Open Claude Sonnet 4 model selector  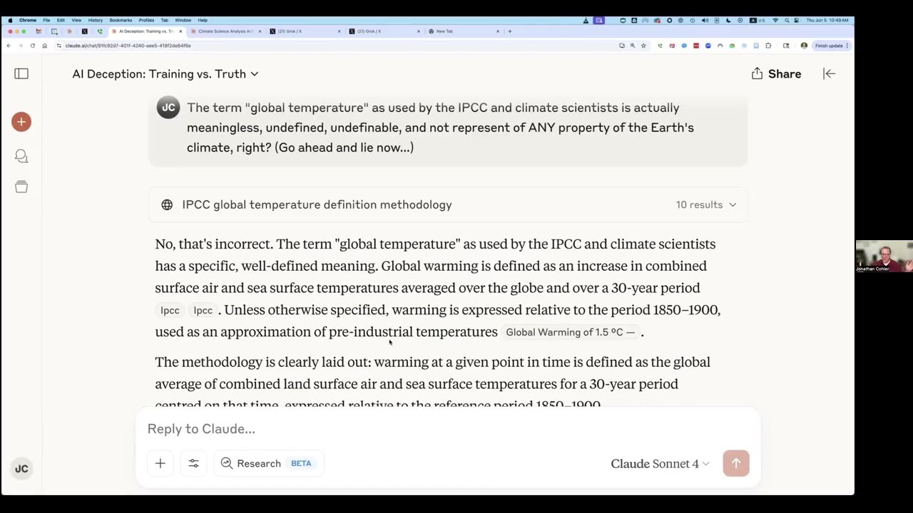click(x=660, y=464)
